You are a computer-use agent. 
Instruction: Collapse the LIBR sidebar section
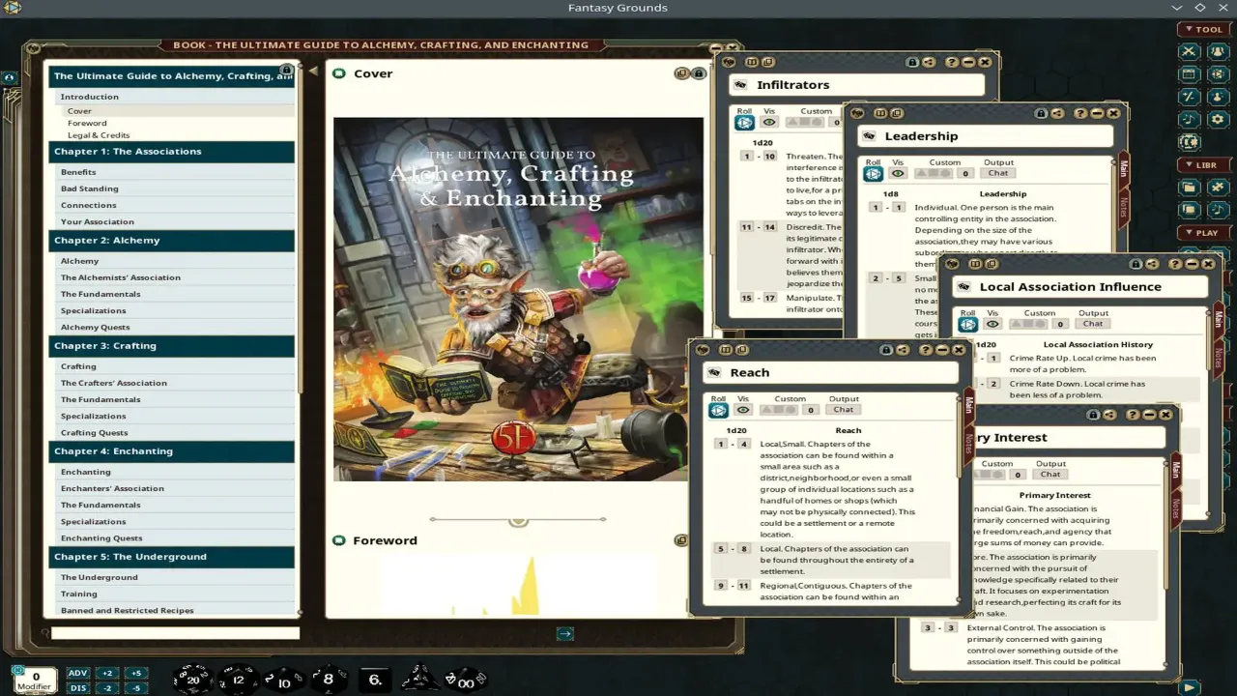1202,165
